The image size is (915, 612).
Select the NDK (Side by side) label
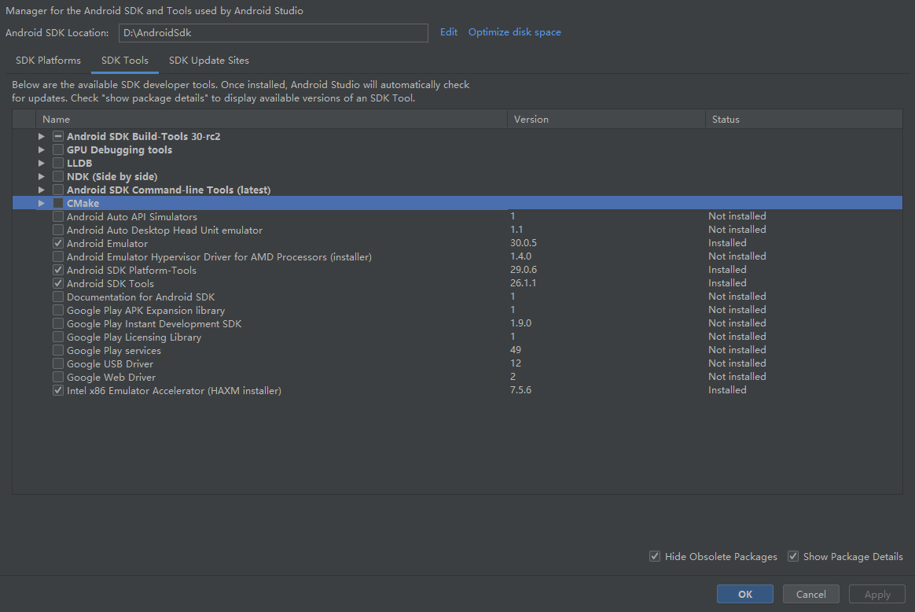[x=112, y=177]
